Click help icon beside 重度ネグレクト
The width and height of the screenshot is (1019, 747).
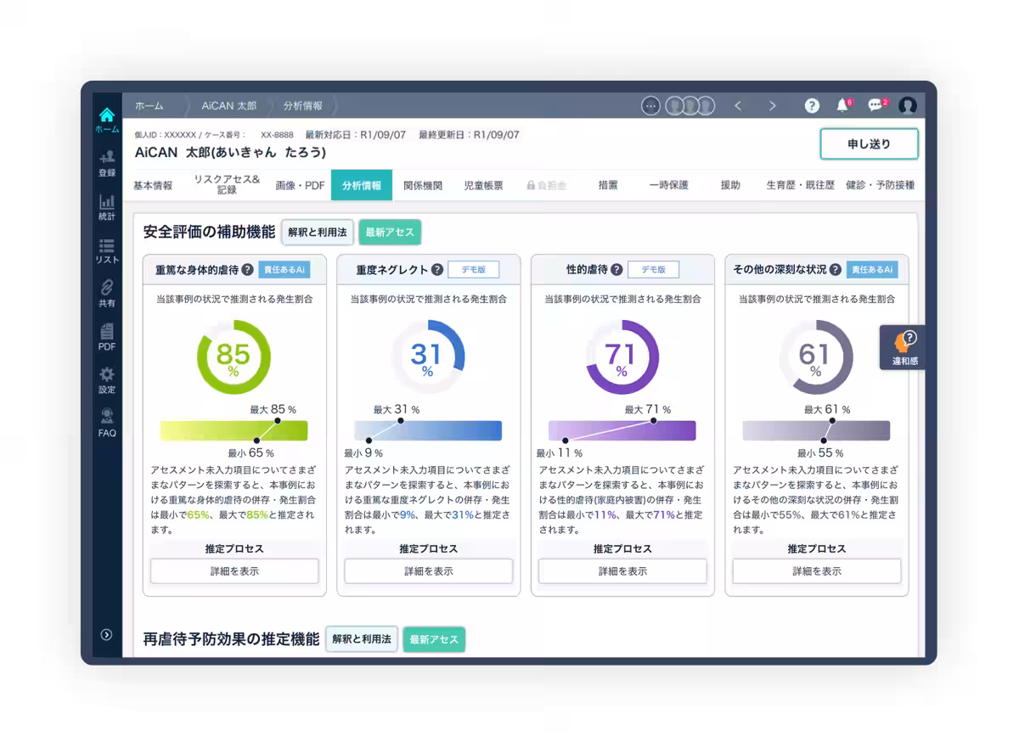437,270
